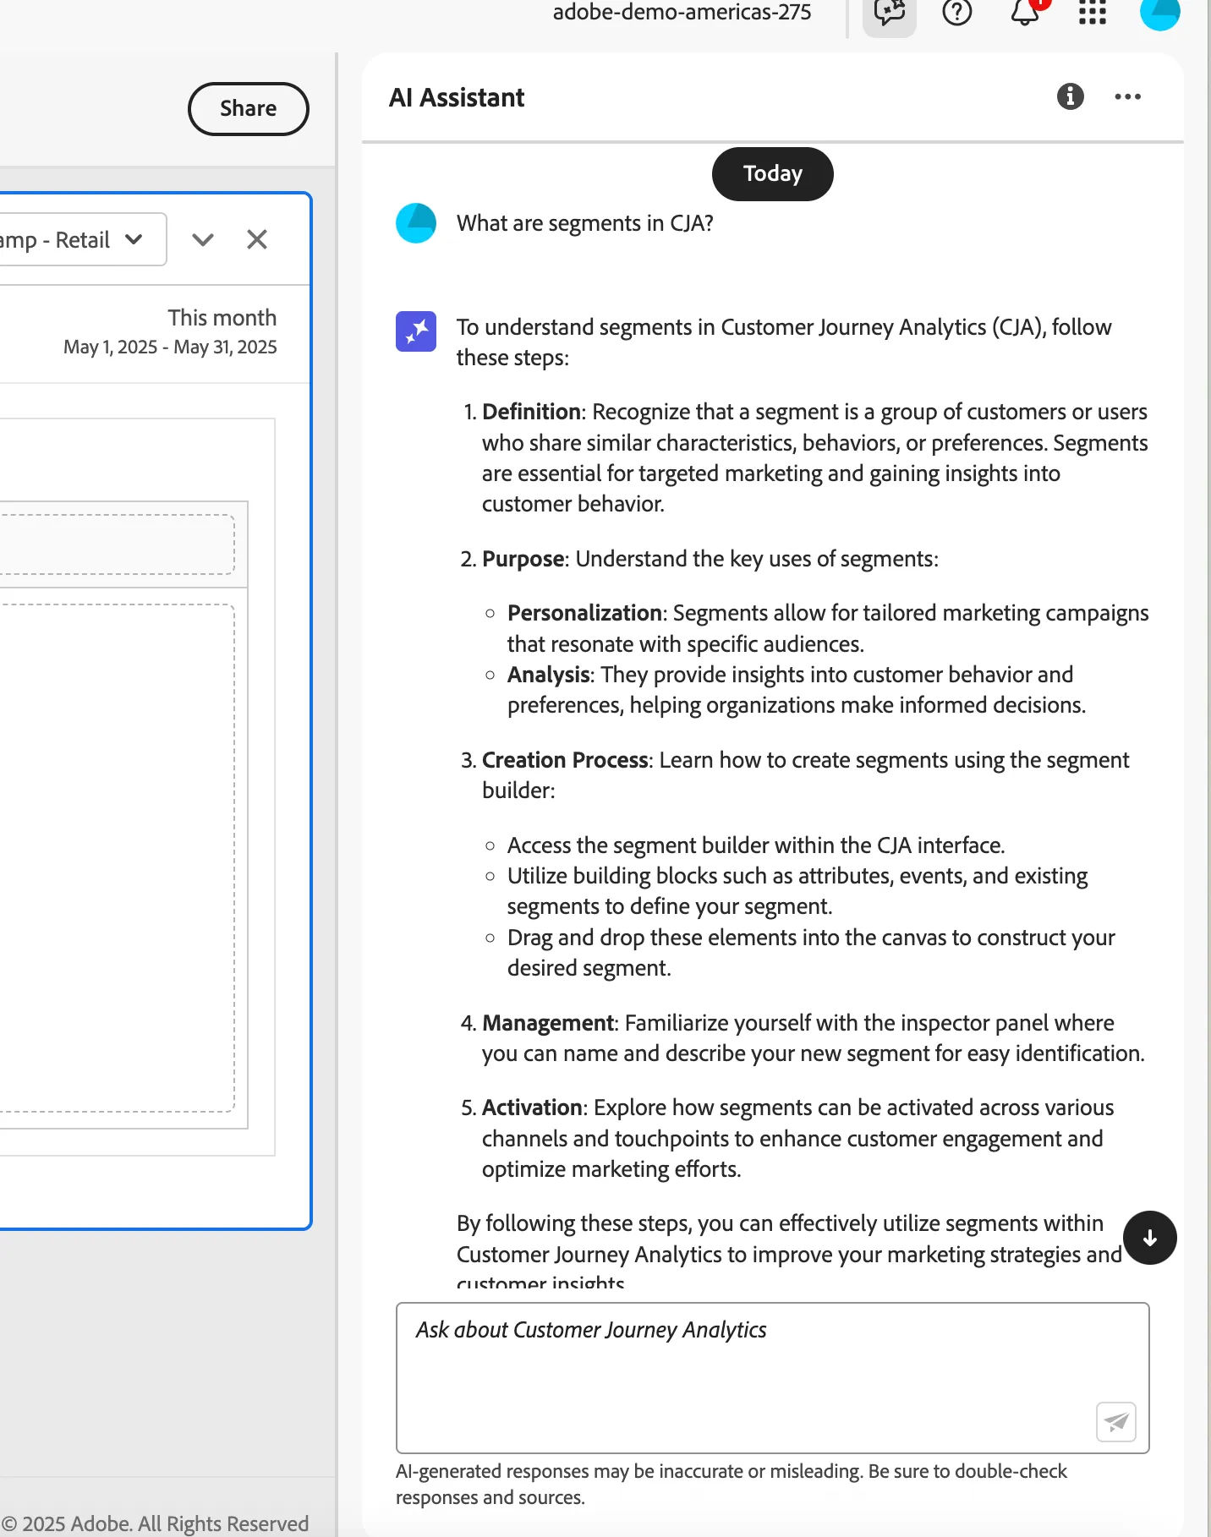1211x1537 pixels.
Task: Send message with paper plane icon
Action: (x=1115, y=1421)
